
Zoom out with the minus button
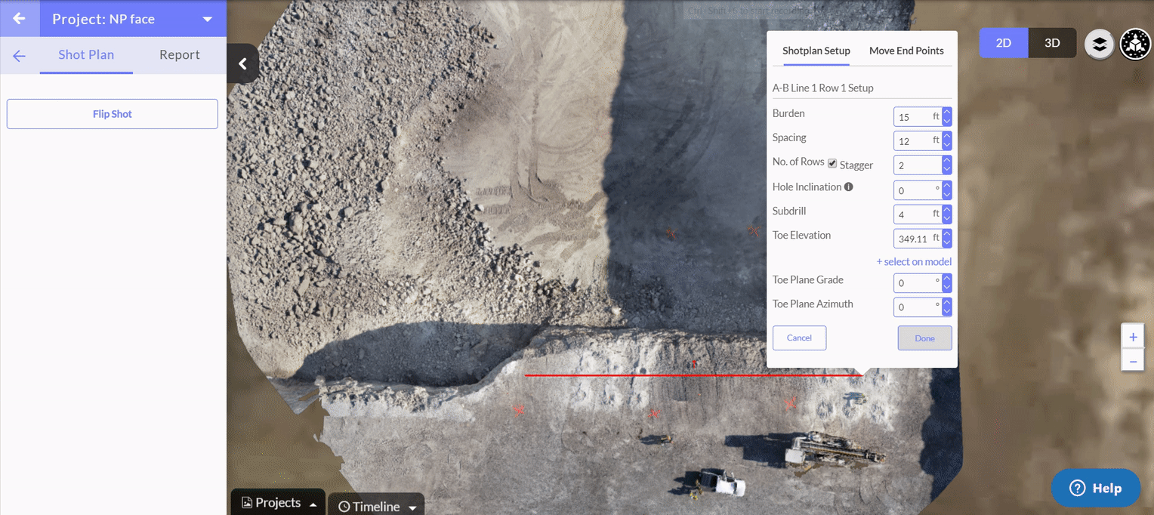tap(1133, 362)
